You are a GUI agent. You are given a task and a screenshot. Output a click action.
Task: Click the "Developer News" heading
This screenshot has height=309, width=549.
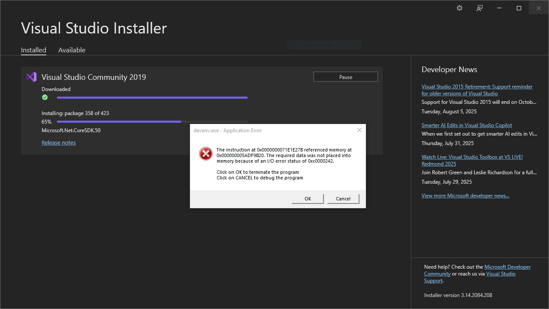[x=449, y=70]
